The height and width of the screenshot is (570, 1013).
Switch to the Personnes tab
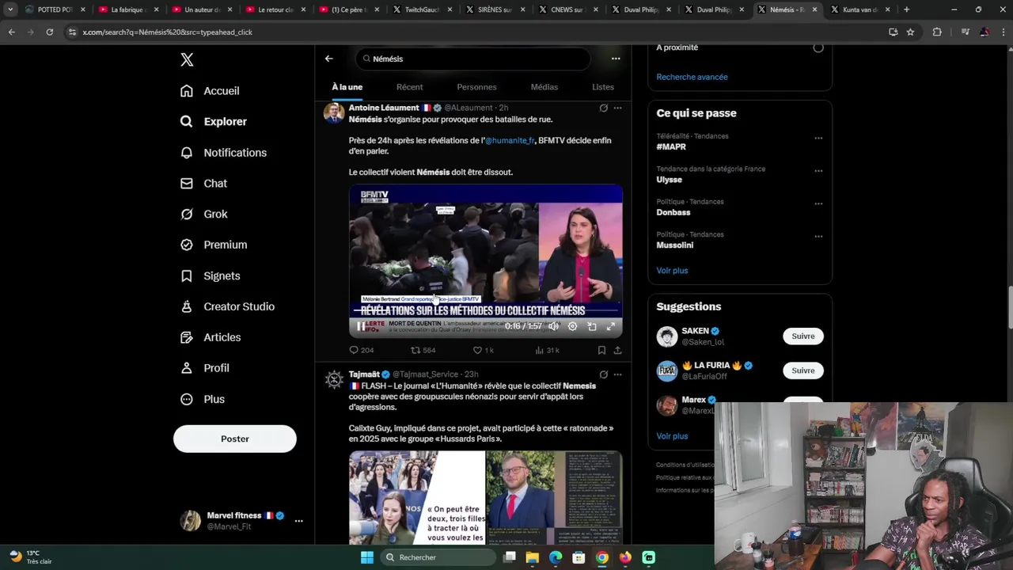(476, 87)
